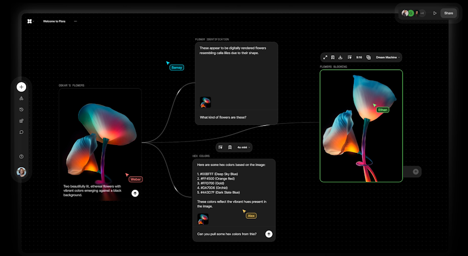Submit the hex colors prompt arrow
The image size is (468, 256).
click(269, 234)
